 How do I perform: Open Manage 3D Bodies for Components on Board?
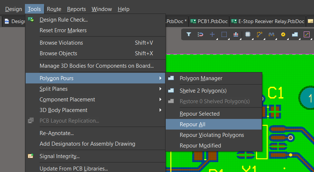pyautogui.click(x=95, y=66)
